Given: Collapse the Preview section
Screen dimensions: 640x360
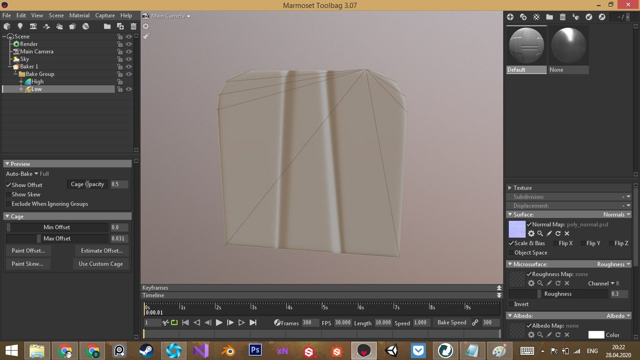Looking at the screenshot, I should [7, 164].
